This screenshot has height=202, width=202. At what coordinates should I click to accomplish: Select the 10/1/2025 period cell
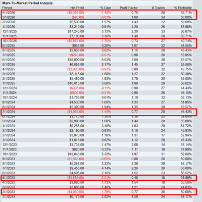[x=10, y=41]
